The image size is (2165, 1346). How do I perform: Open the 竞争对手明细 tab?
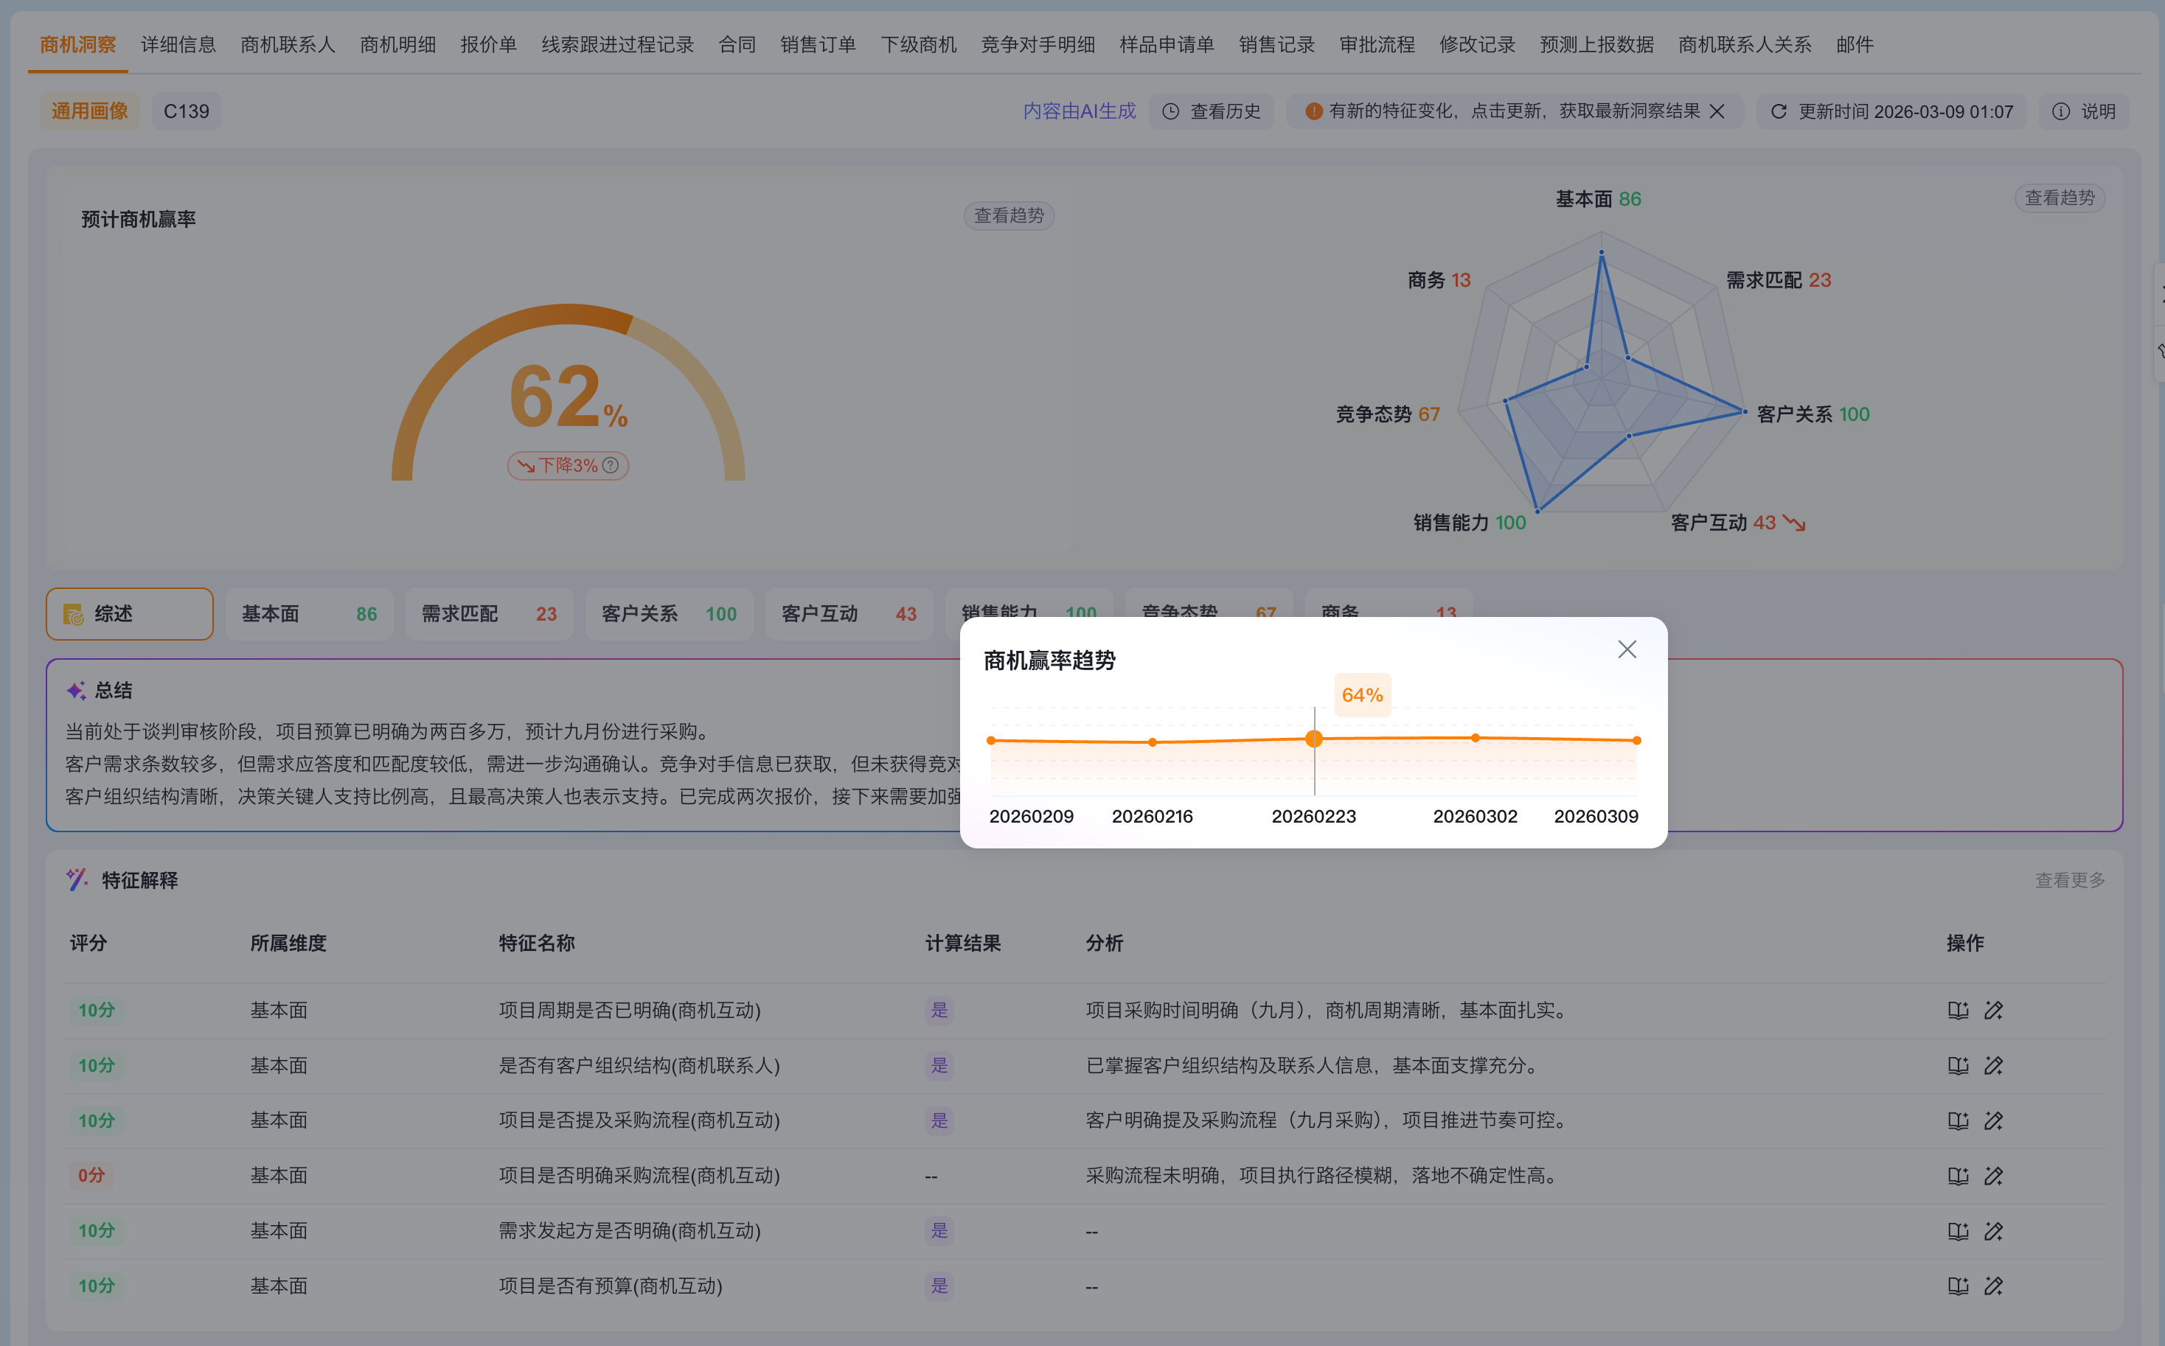[1038, 44]
